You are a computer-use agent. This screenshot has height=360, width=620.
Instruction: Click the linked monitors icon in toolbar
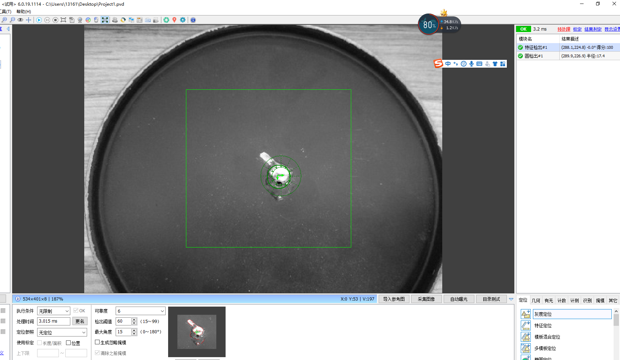131,20
